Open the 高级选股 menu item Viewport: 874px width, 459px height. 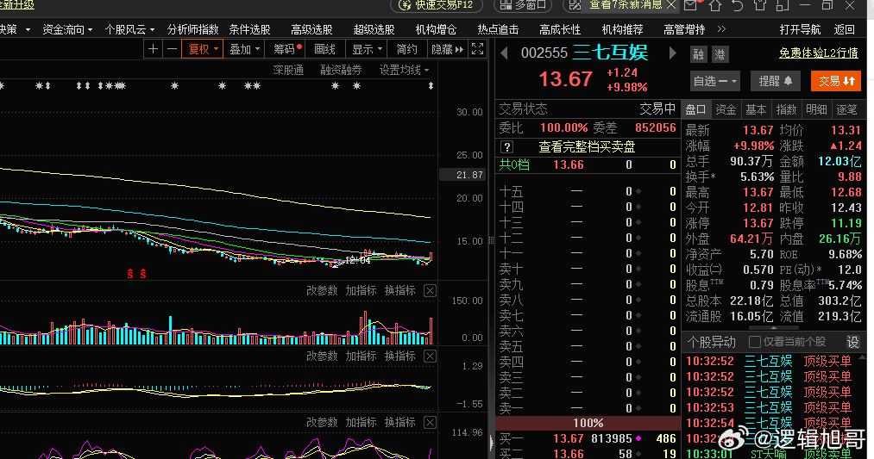(311, 29)
